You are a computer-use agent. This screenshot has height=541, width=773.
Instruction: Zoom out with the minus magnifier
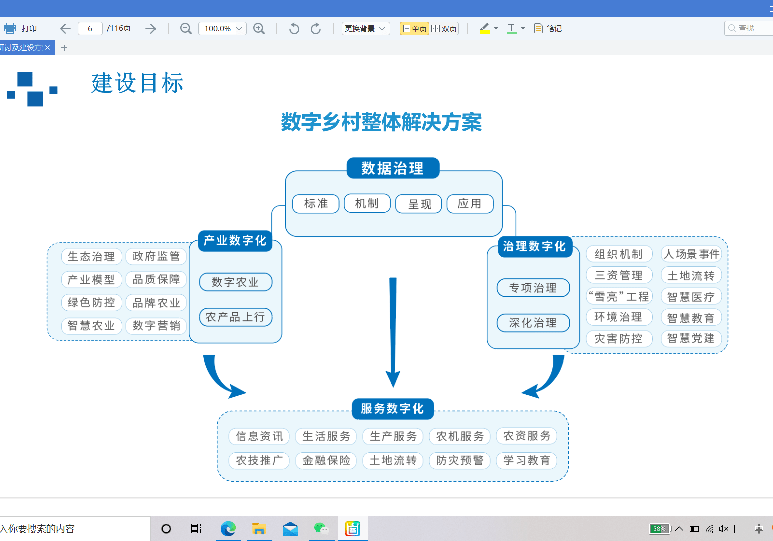(x=186, y=29)
